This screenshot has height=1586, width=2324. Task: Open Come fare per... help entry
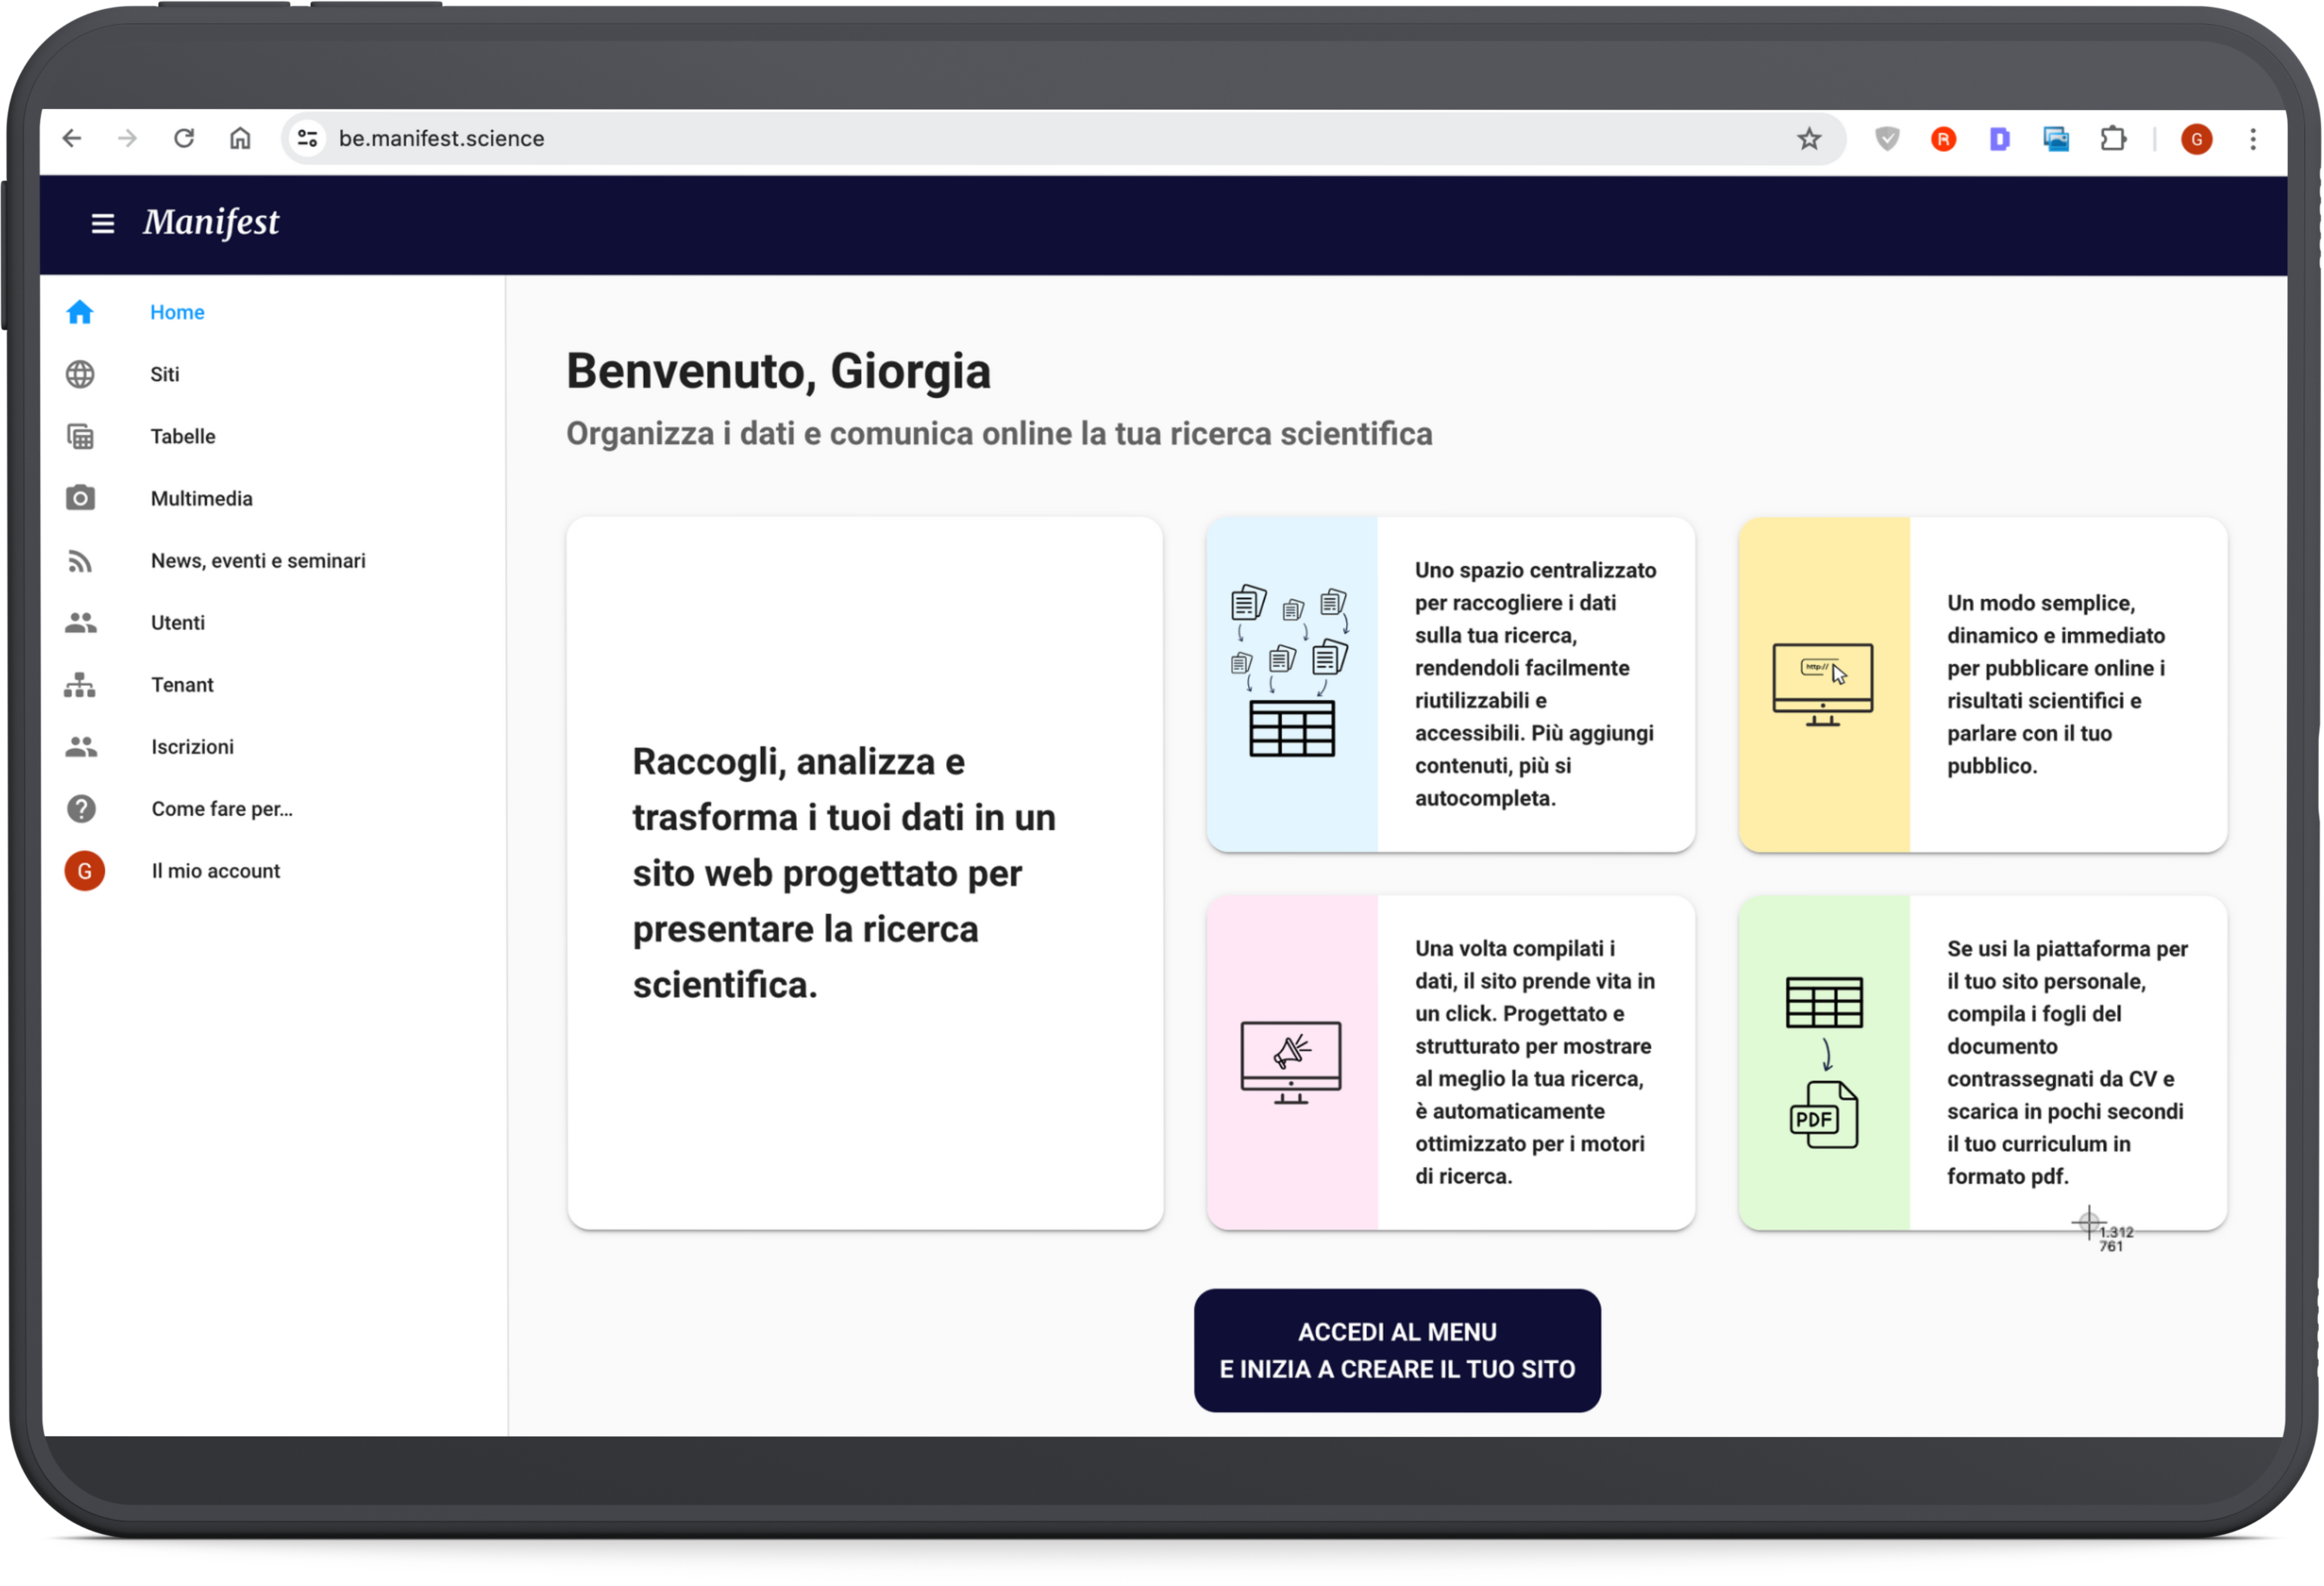[222, 809]
